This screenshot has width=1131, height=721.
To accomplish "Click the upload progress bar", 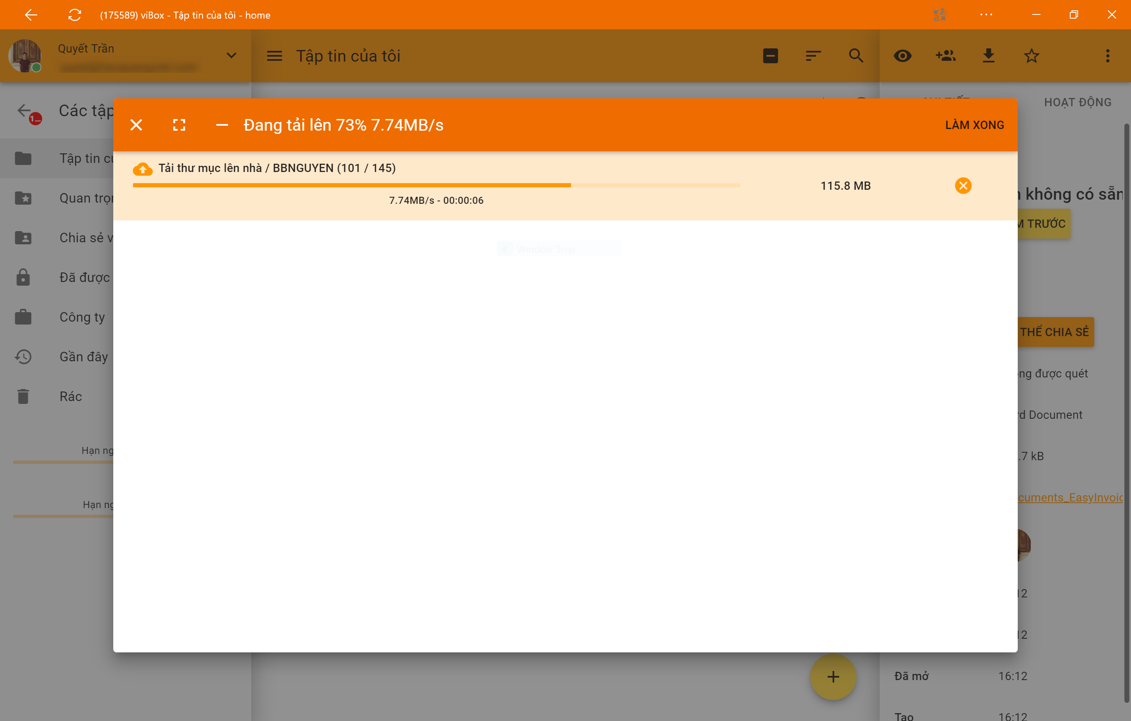I will (x=436, y=185).
